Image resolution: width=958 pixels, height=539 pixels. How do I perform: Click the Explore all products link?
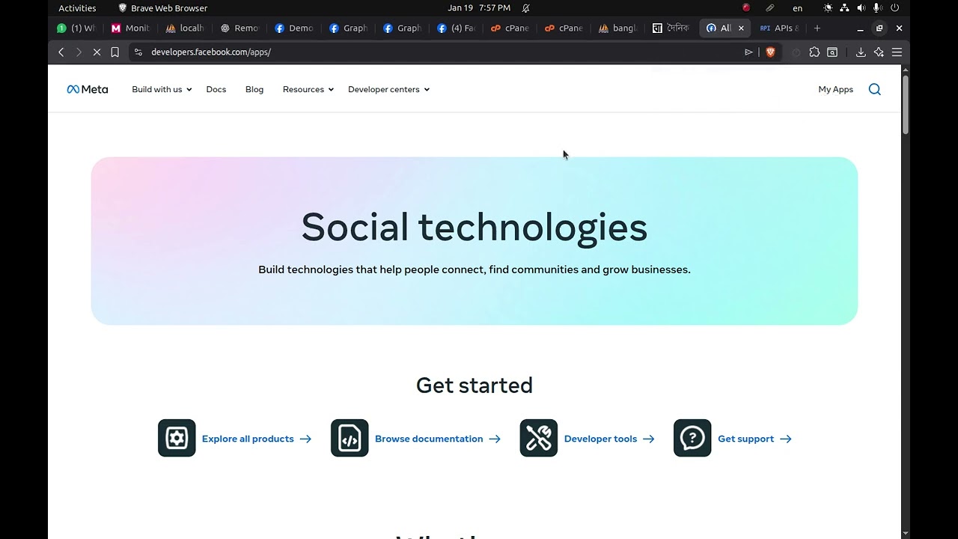pos(257,439)
